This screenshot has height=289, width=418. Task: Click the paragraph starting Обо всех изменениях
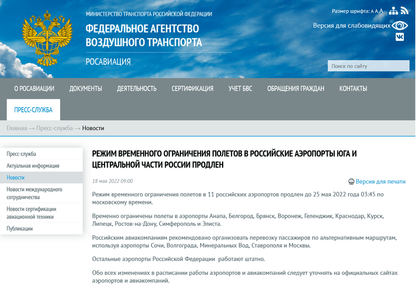245,277
